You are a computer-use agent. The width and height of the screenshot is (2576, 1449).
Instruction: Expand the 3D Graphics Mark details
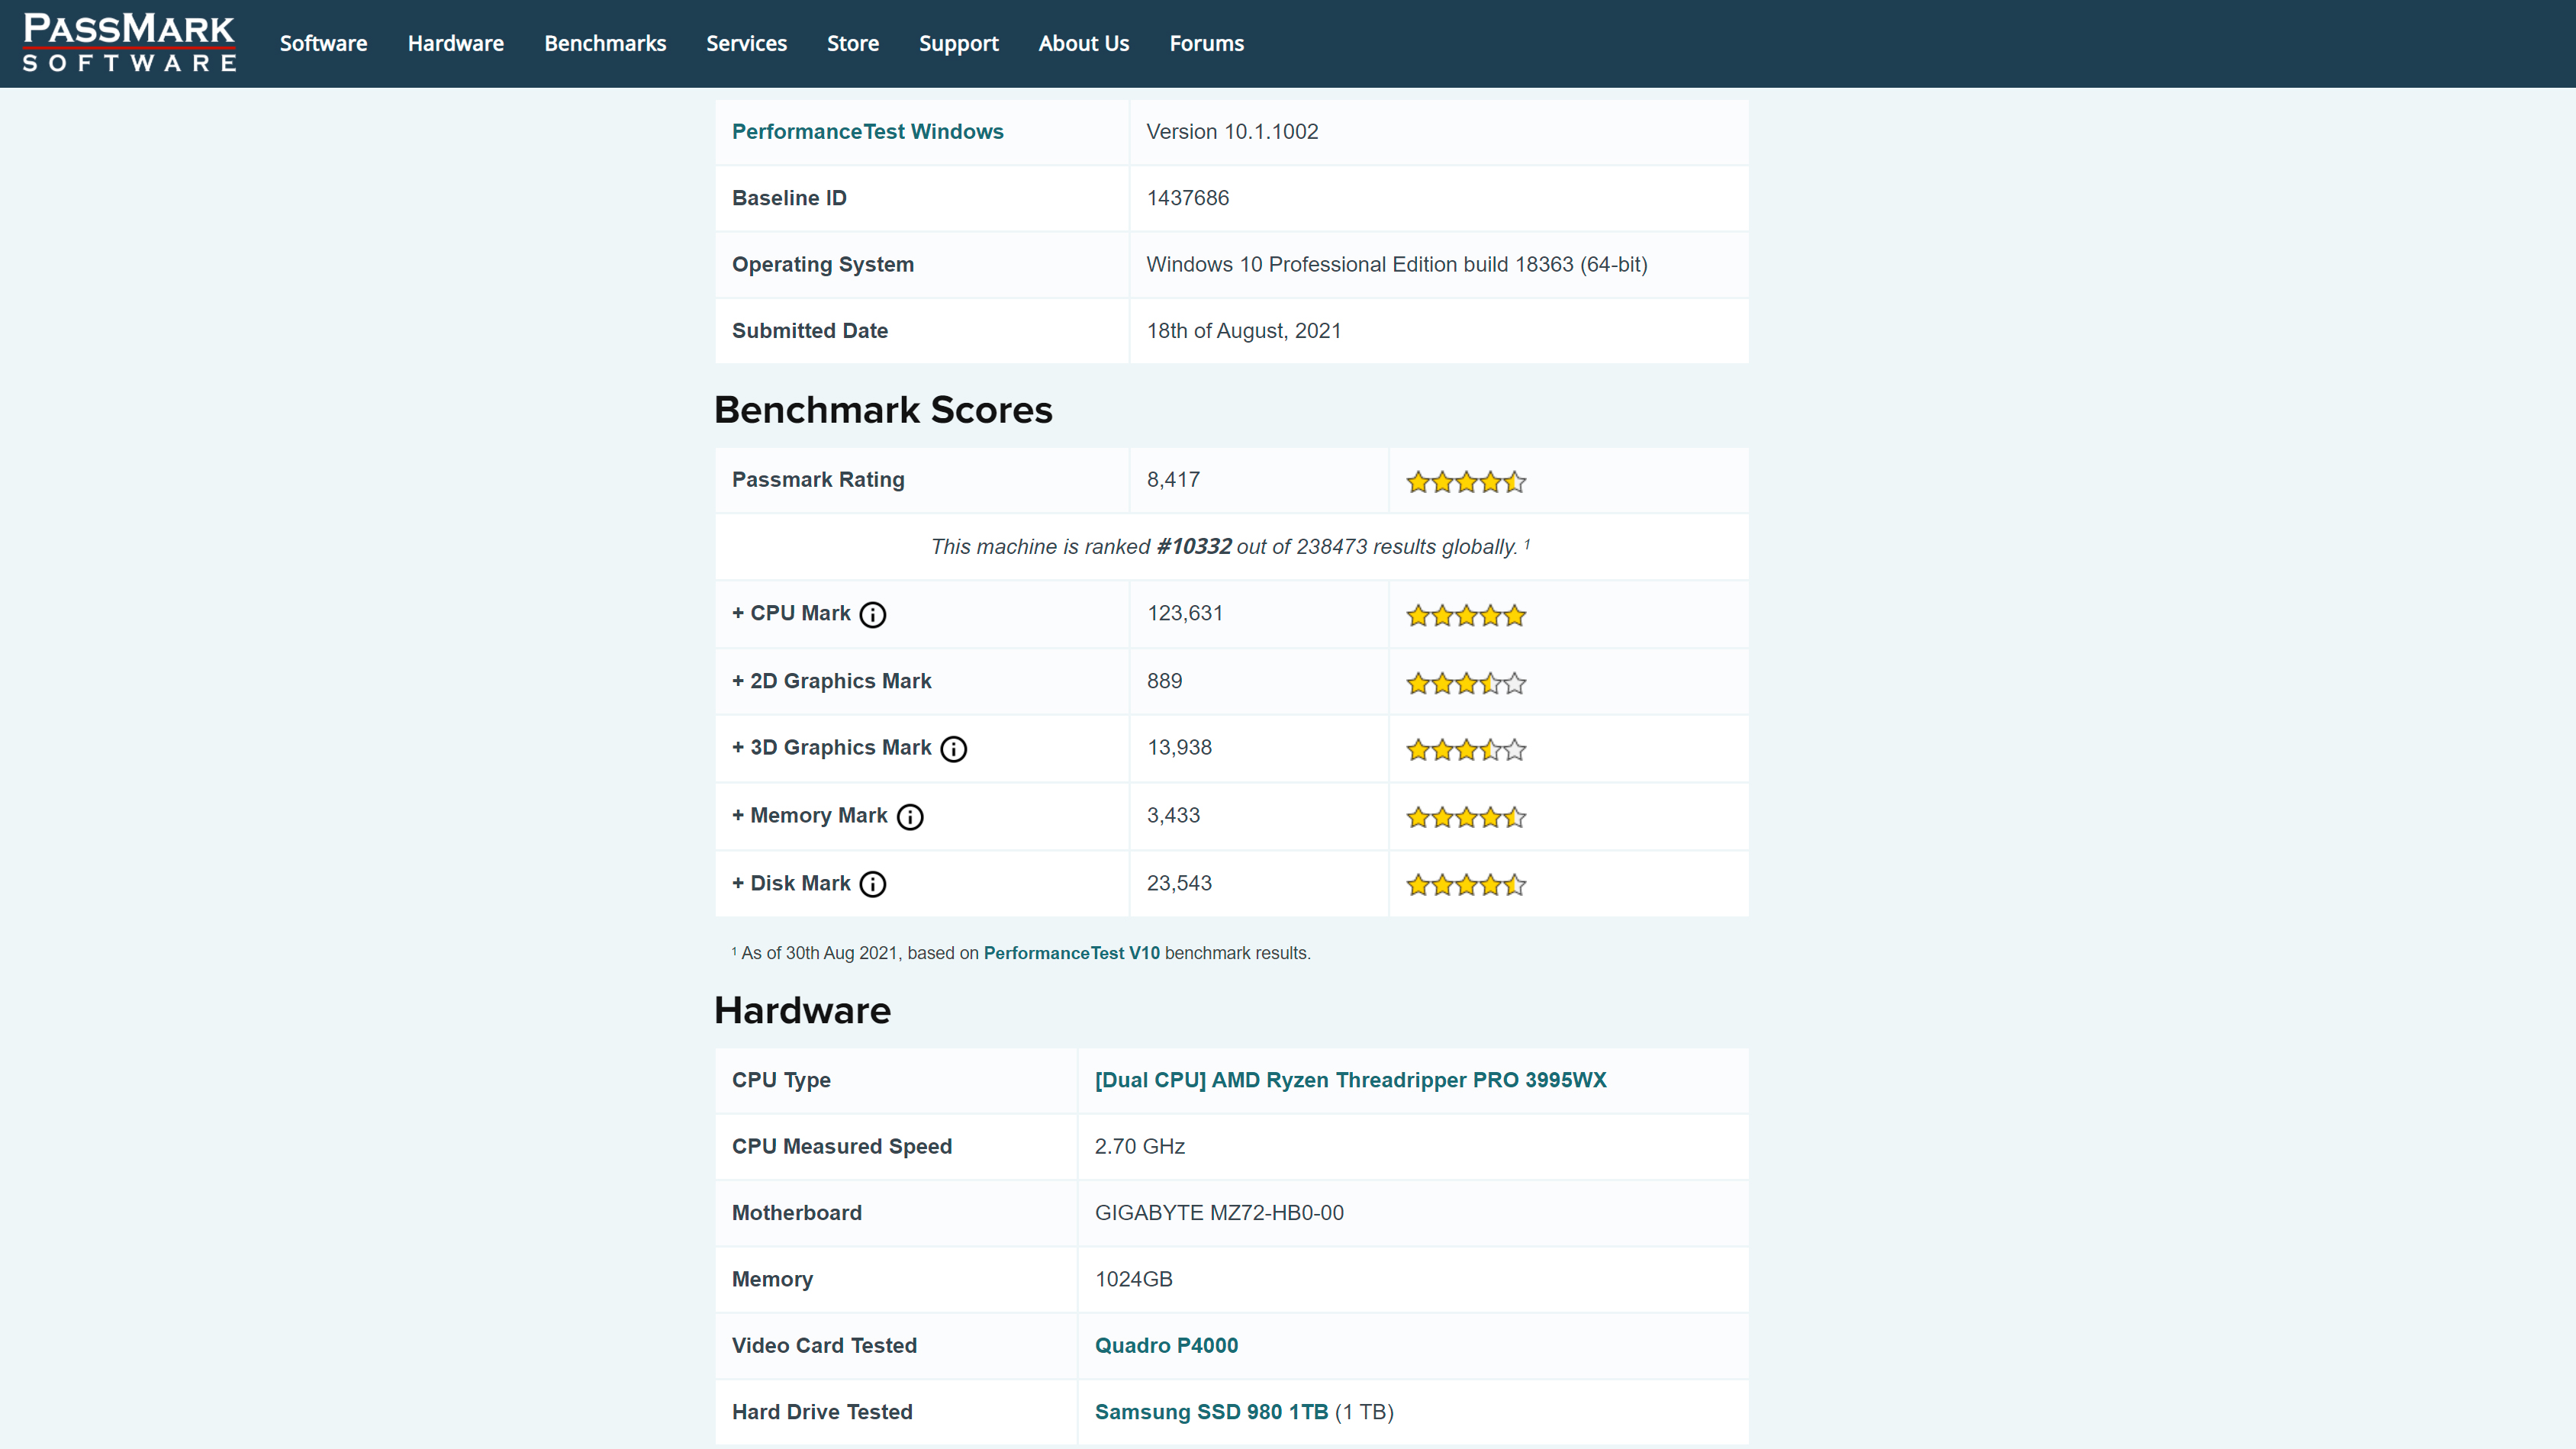(x=831, y=748)
